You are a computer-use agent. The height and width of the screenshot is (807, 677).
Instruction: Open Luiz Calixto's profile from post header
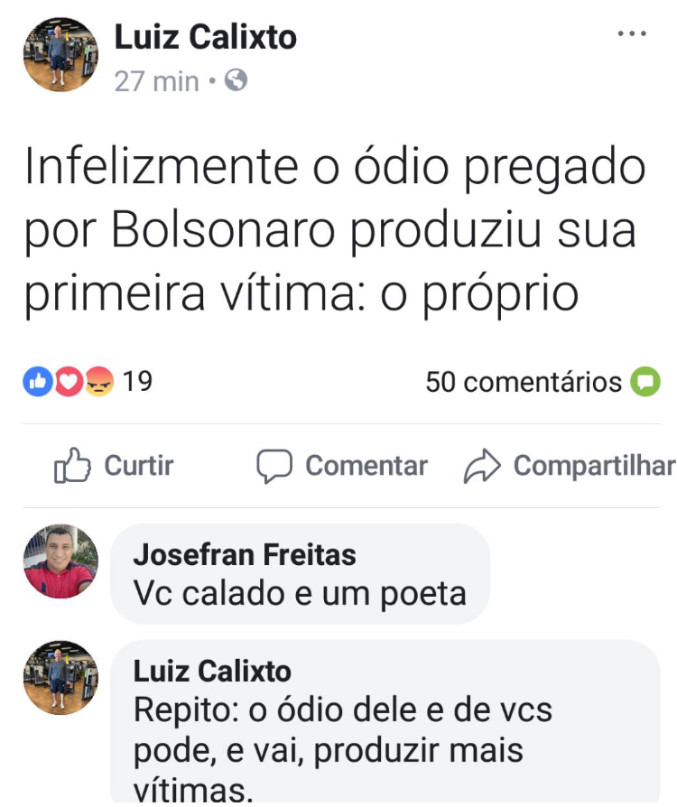(205, 37)
